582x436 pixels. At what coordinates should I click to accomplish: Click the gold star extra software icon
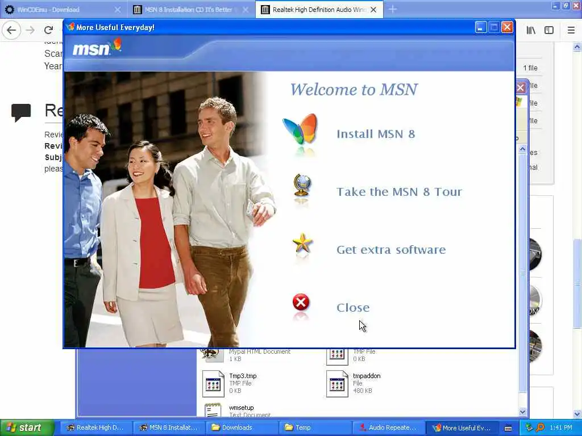[302, 243]
